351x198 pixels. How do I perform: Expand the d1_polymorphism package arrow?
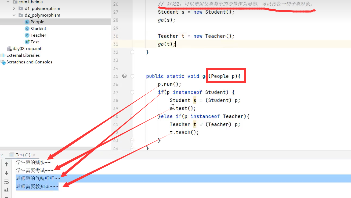click(x=14, y=9)
